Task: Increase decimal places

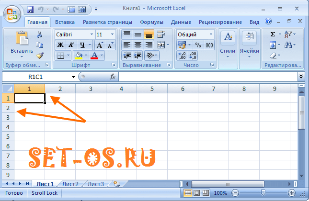Action: [x=182, y=56]
